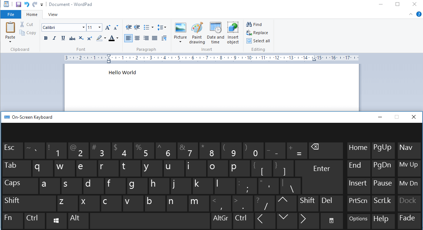The width and height of the screenshot is (423, 230).
Task: Expand the font size dropdown
Action: coord(100,27)
